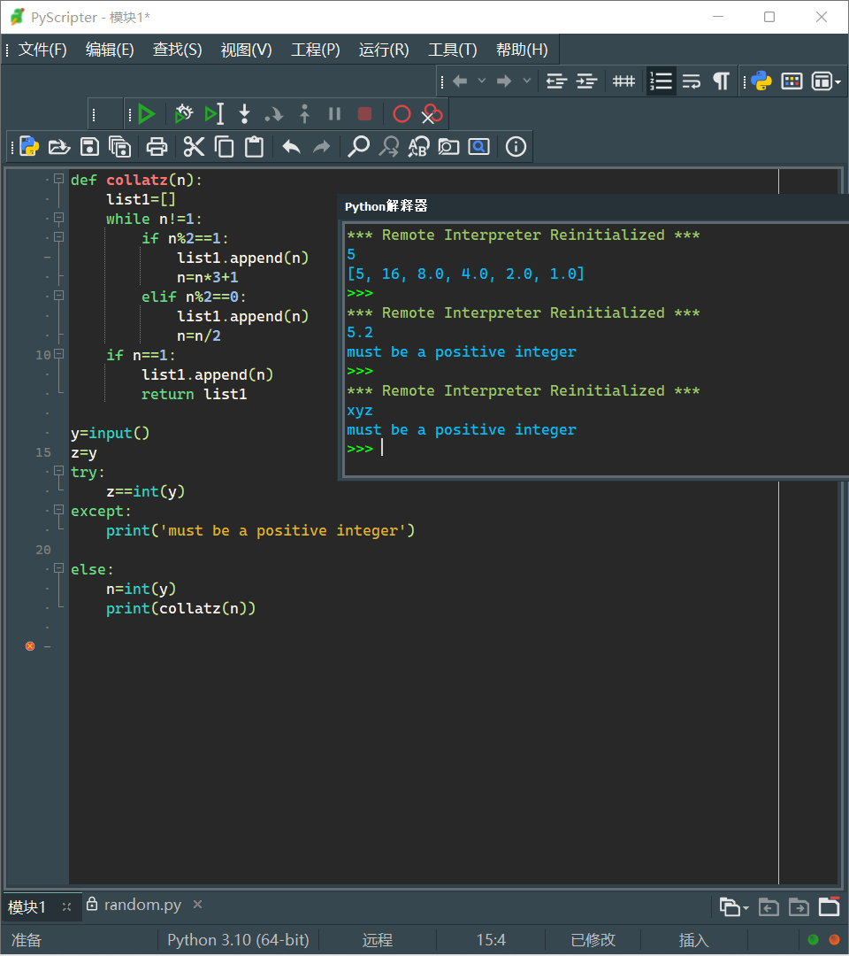849x956 pixels.
Task: Click the green Run script button
Action: coord(147,114)
